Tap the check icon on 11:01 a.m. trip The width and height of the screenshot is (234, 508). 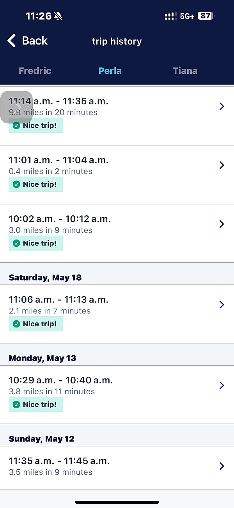pos(16,184)
